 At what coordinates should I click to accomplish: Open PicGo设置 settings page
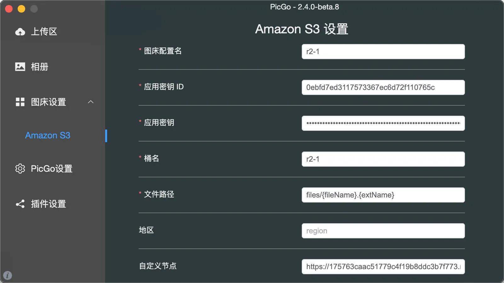[x=52, y=169]
